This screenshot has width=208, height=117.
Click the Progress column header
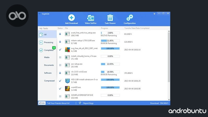click(105, 28)
